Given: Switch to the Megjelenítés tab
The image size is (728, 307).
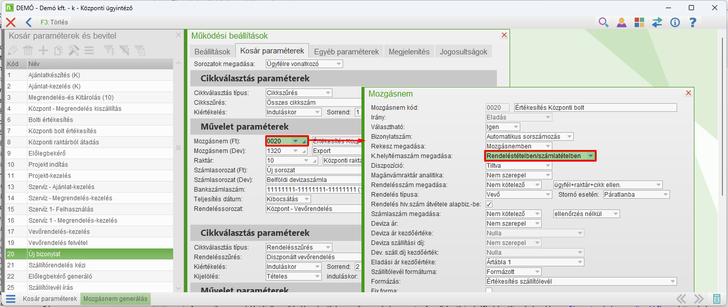Looking at the screenshot, I should tap(409, 51).
